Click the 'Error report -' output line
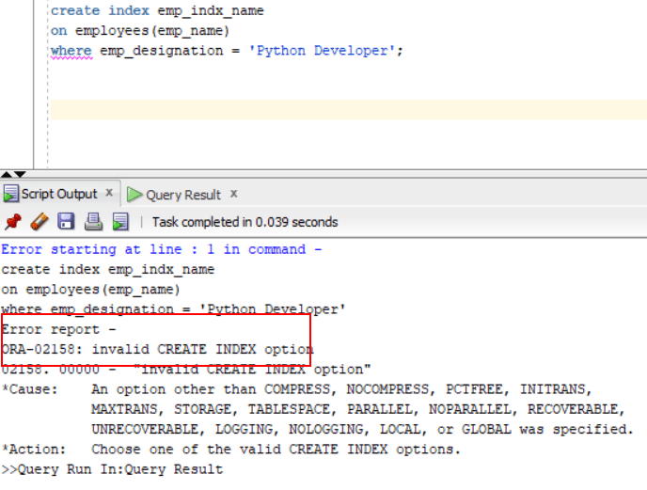This screenshot has width=647, height=490. 59,329
